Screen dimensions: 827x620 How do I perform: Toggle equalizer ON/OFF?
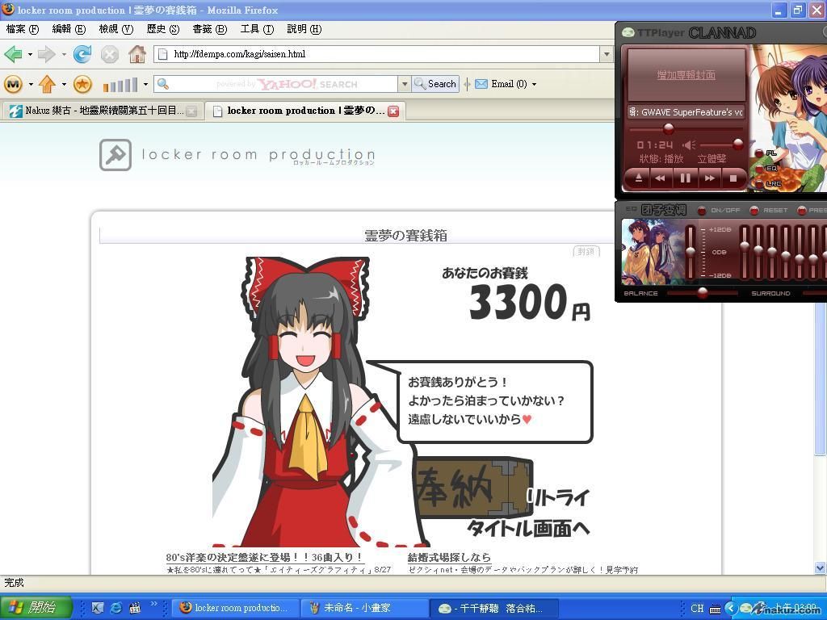click(x=702, y=211)
